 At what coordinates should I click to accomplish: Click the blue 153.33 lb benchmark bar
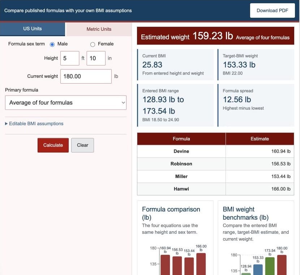pos(258,270)
